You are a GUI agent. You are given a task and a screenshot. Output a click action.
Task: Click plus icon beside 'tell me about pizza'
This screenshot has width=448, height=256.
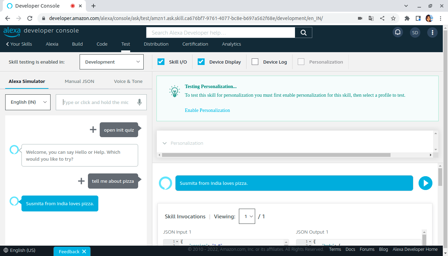(81, 181)
